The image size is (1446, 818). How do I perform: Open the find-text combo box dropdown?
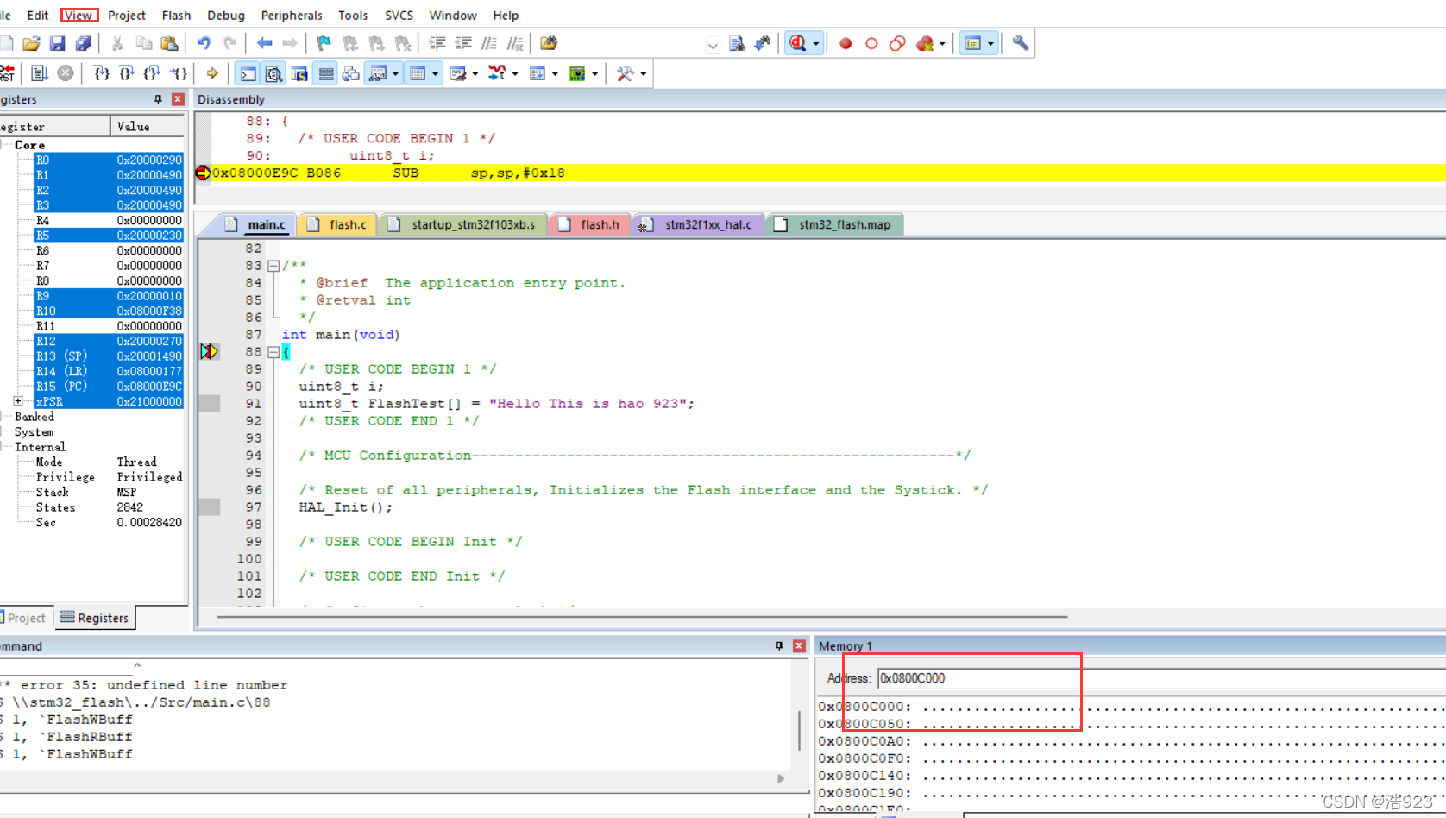click(x=713, y=44)
